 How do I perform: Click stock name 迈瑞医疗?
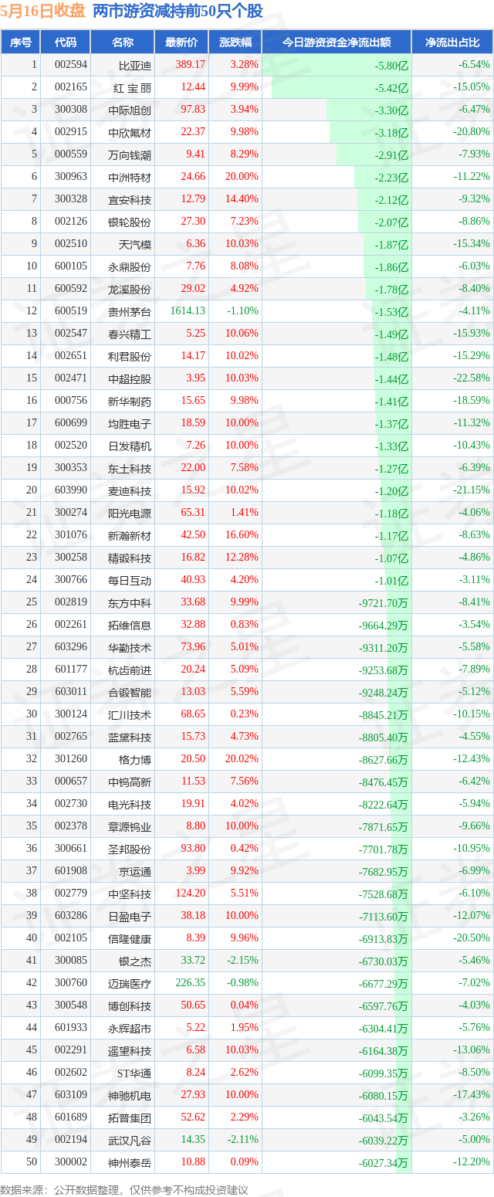click(130, 983)
